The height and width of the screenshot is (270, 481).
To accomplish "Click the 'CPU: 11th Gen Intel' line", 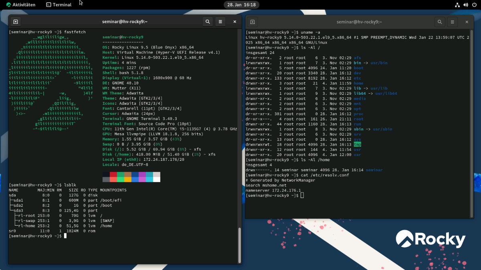I will (x=170, y=129).
